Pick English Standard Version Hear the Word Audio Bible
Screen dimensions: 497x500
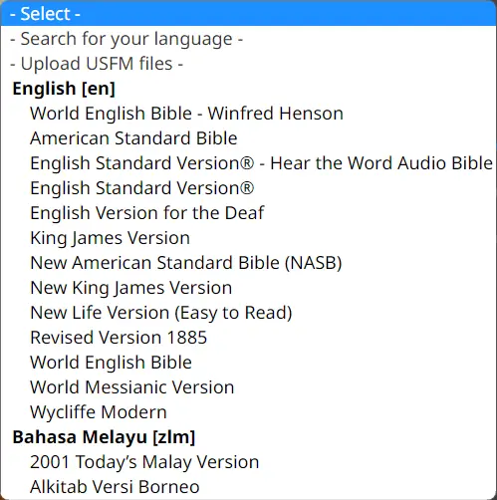tap(248, 163)
